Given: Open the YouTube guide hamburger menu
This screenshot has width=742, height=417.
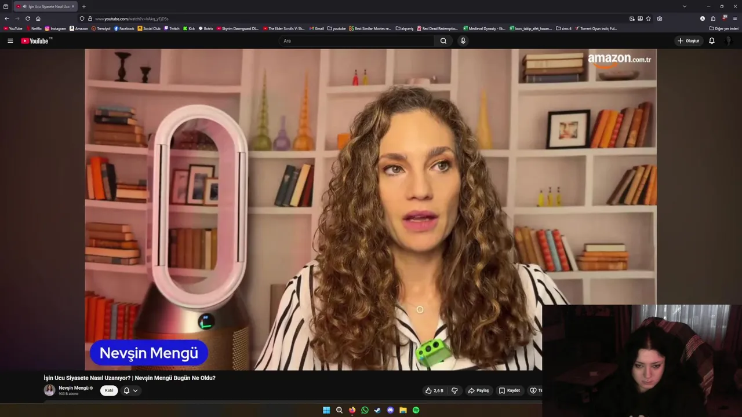Looking at the screenshot, I should [x=10, y=41].
